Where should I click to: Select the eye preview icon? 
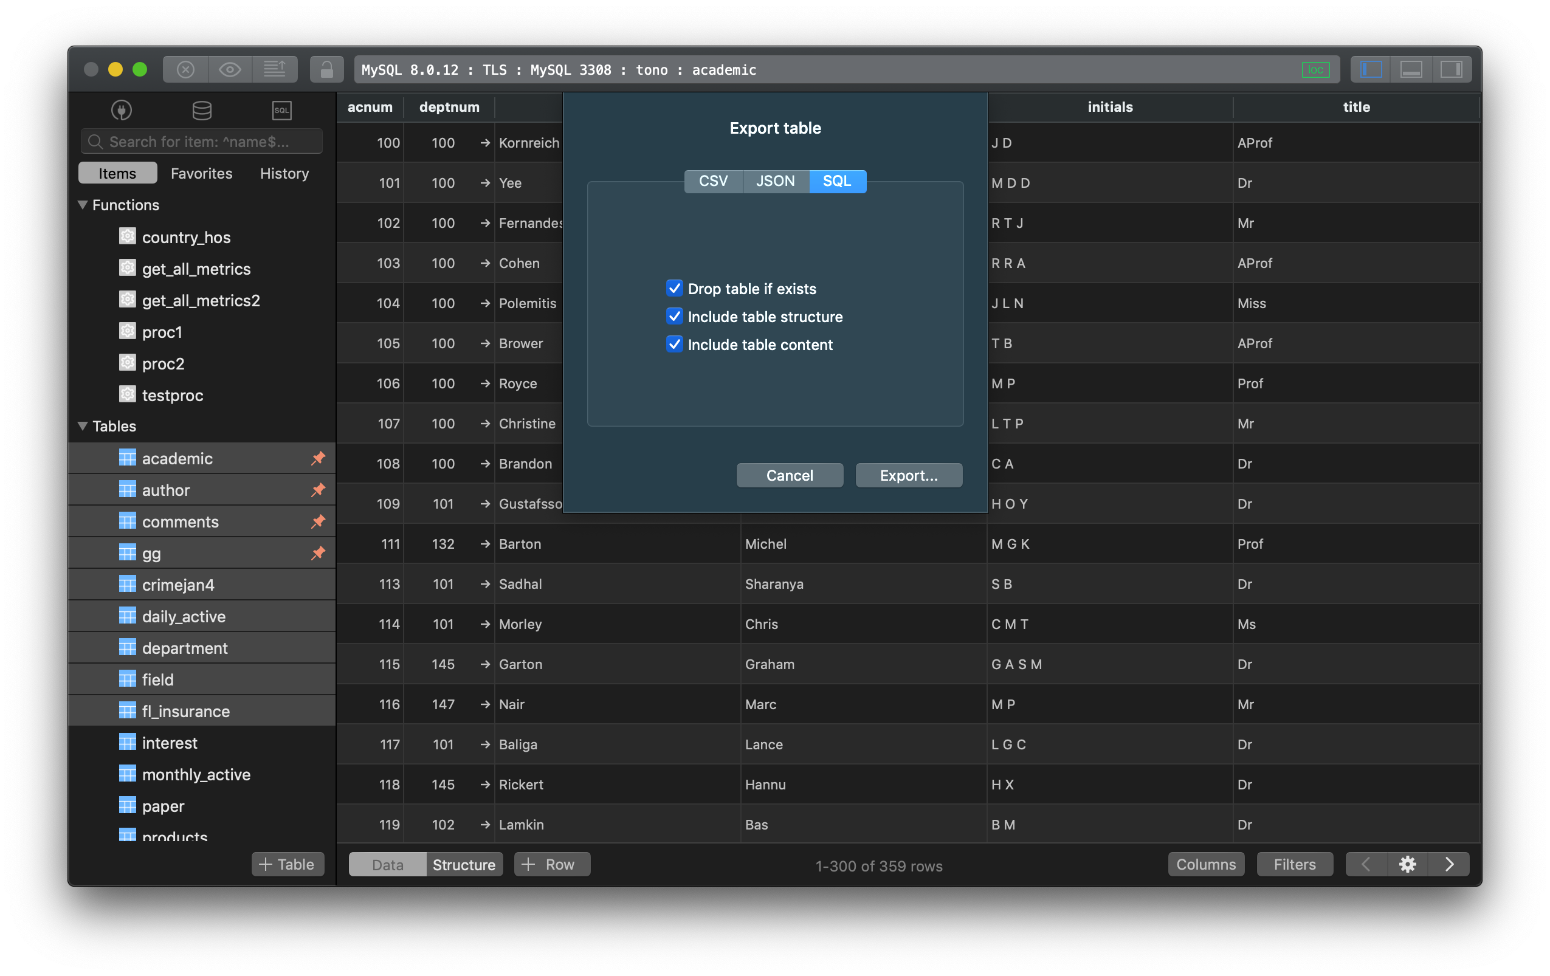click(230, 69)
